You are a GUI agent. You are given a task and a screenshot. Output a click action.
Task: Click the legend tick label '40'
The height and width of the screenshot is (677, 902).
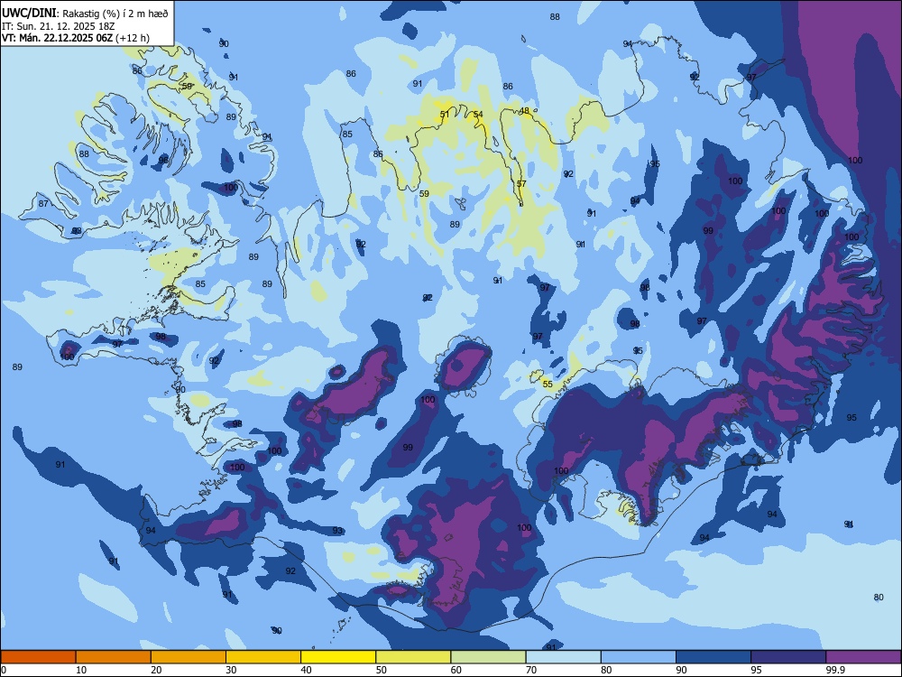point(306,670)
